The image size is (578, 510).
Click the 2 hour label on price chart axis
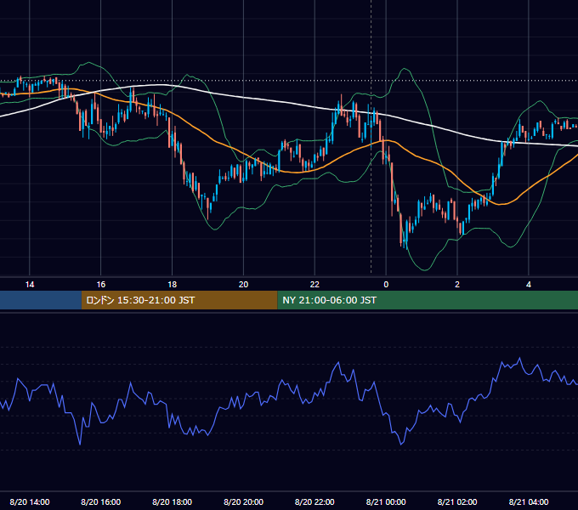[457, 285]
